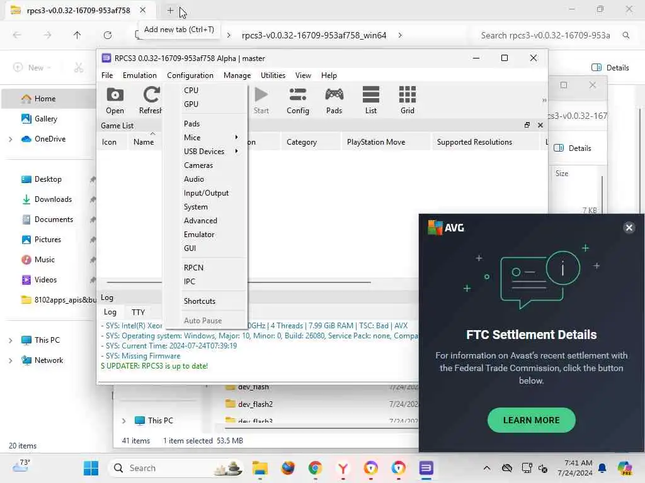The image size is (645, 483).
Task: Open the Music folder in sidebar
Action: (x=45, y=260)
